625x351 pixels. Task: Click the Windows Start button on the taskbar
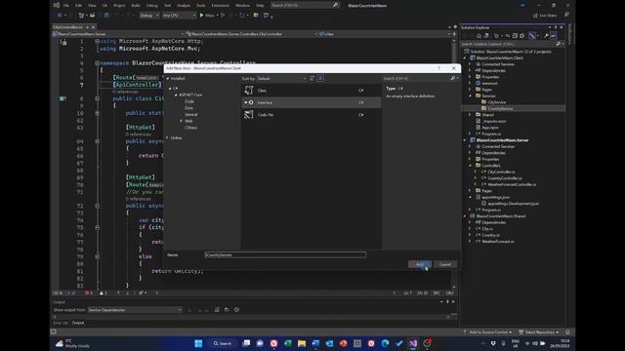pos(198,343)
